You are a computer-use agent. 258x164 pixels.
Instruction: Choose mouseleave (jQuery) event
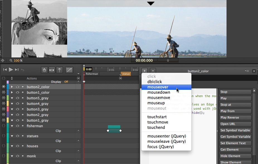tap(166, 141)
